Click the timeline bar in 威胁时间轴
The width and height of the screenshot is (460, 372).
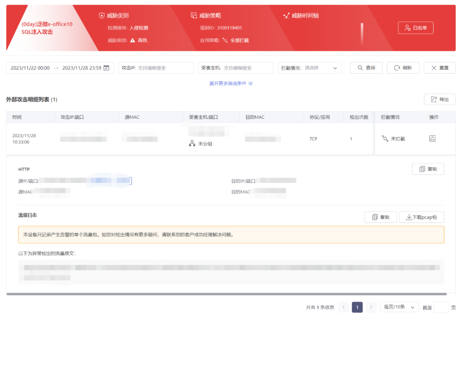tap(362, 34)
